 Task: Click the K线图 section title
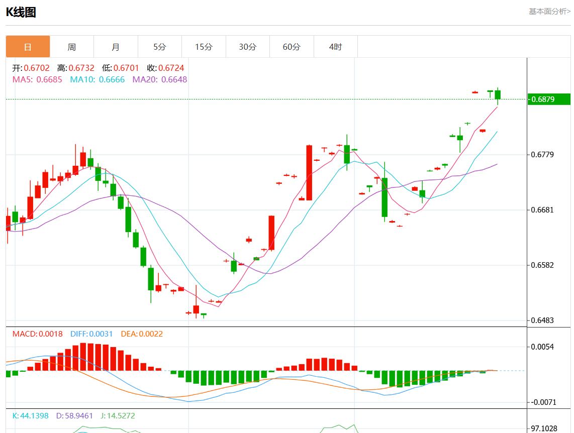pyautogui.click(x=21, y=12)
